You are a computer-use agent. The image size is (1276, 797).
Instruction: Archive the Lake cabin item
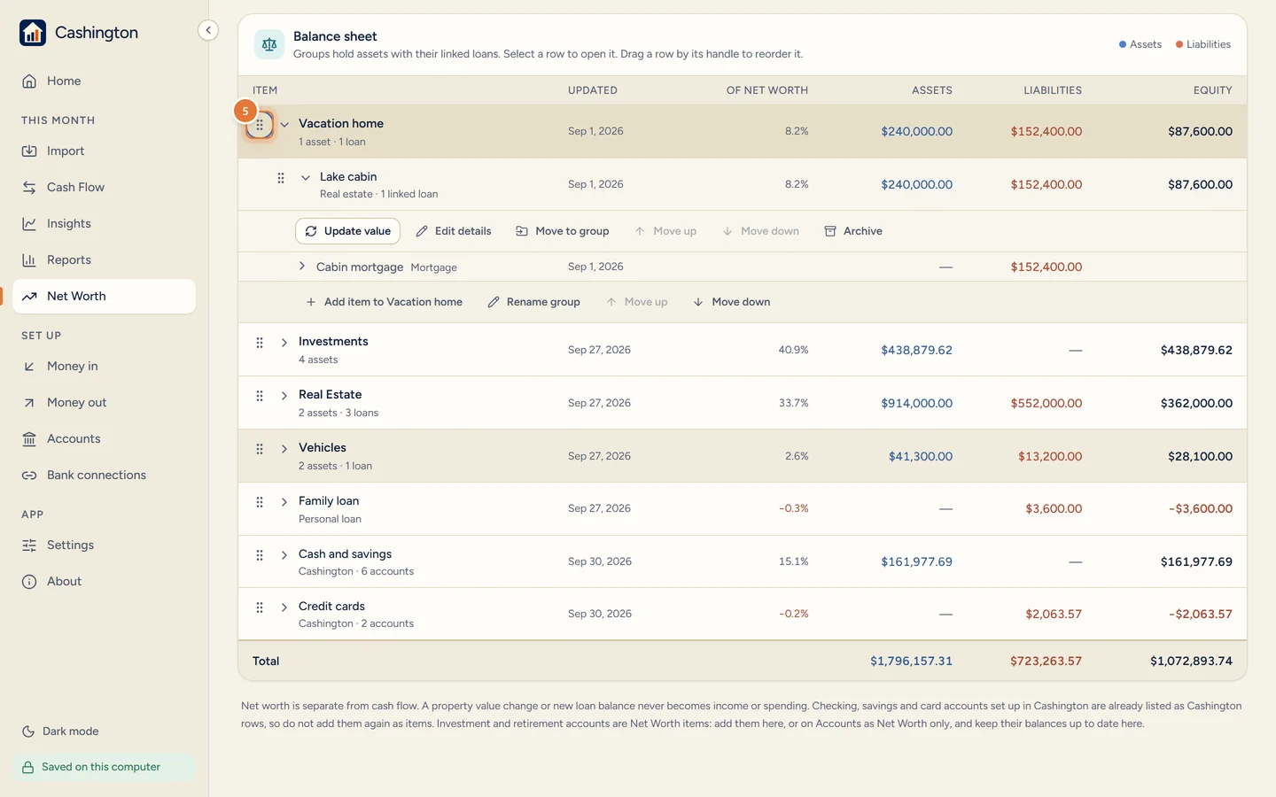pos(853,231)
